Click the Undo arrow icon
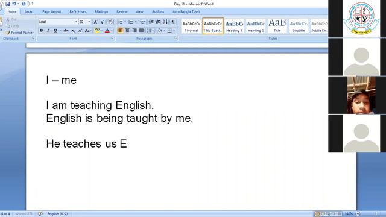This screenshot has width=386, height=217. point(14,4)
